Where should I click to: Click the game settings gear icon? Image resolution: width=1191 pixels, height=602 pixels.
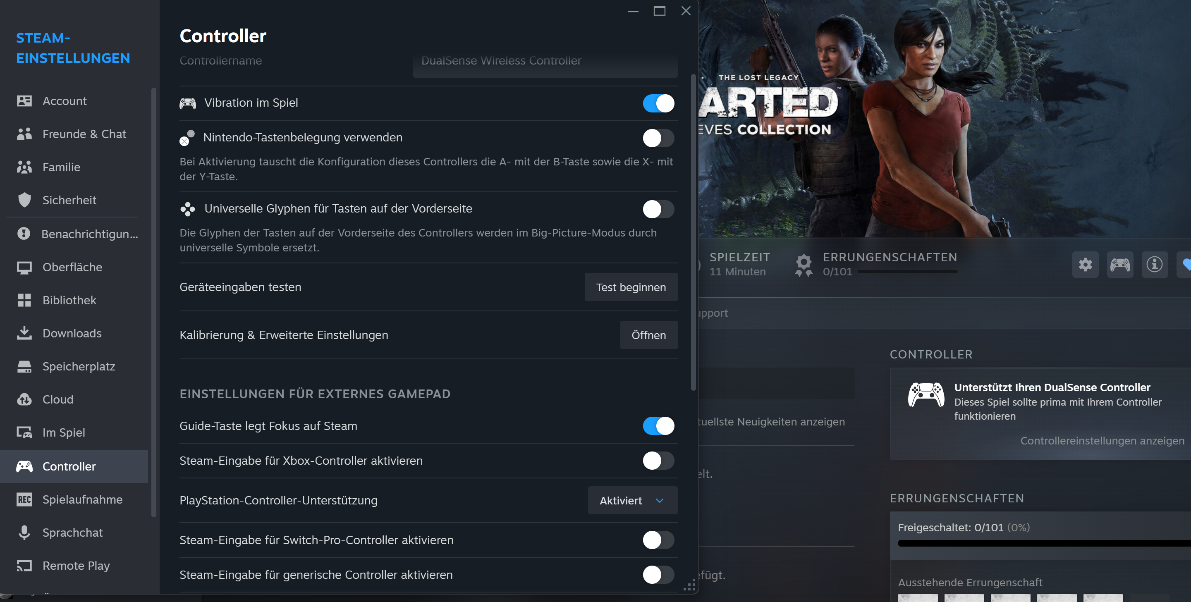1085,265
